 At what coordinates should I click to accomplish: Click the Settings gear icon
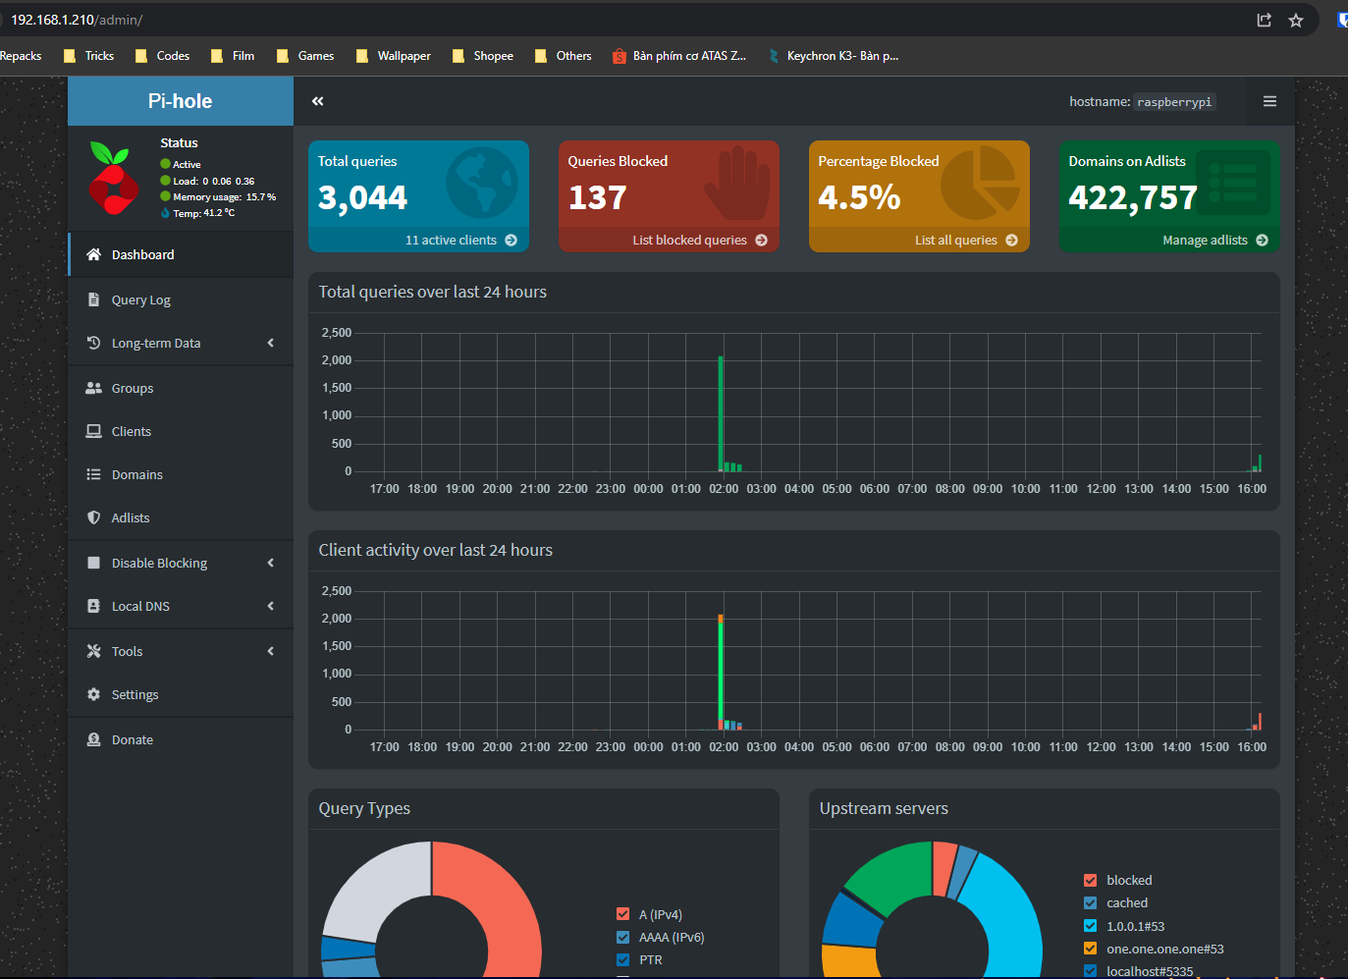click(93, 694)
